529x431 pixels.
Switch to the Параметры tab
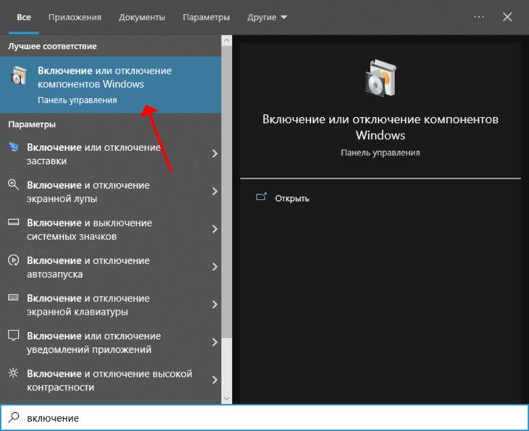pyautogui.click(x=206, y=17)
